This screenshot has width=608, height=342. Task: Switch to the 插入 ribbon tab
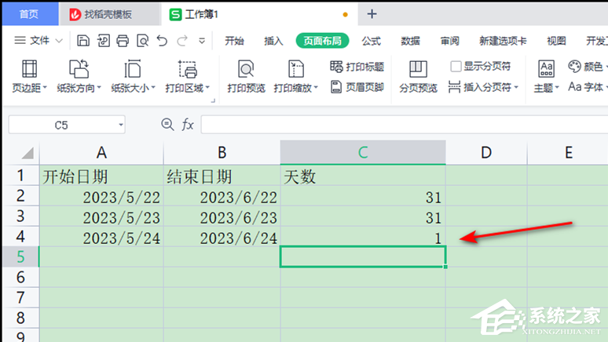tap(273, 41)
